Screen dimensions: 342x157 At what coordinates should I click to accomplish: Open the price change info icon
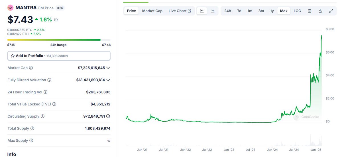[56, 20]
